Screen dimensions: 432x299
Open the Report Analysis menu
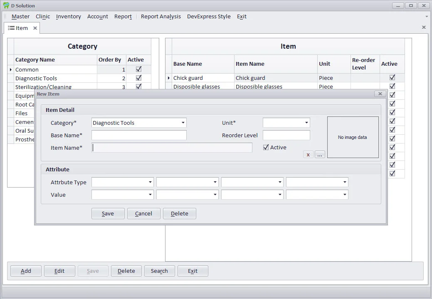coord(161,17)
